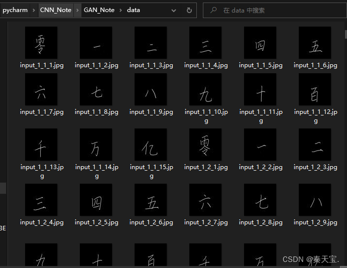Click file name text input_1_1_7.jpg
This screenshot has height=268, width=347.
(x=42, y=112)
